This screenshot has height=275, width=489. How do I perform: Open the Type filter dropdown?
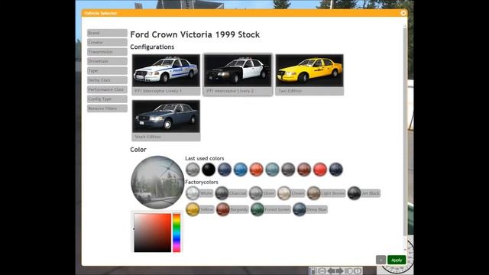(x=107, y=70)
